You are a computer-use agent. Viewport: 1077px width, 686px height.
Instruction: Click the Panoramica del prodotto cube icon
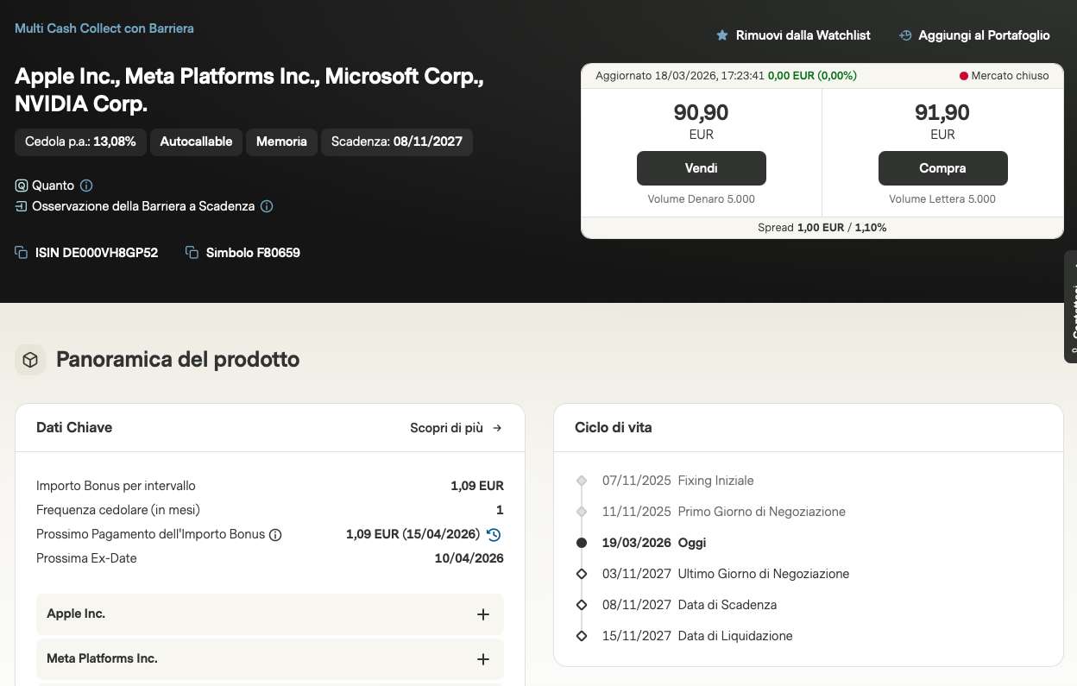coord(30,360)
